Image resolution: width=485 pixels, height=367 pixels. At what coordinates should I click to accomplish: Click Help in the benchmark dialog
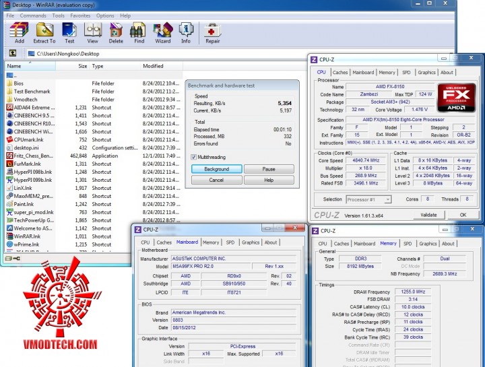point(269,180)
